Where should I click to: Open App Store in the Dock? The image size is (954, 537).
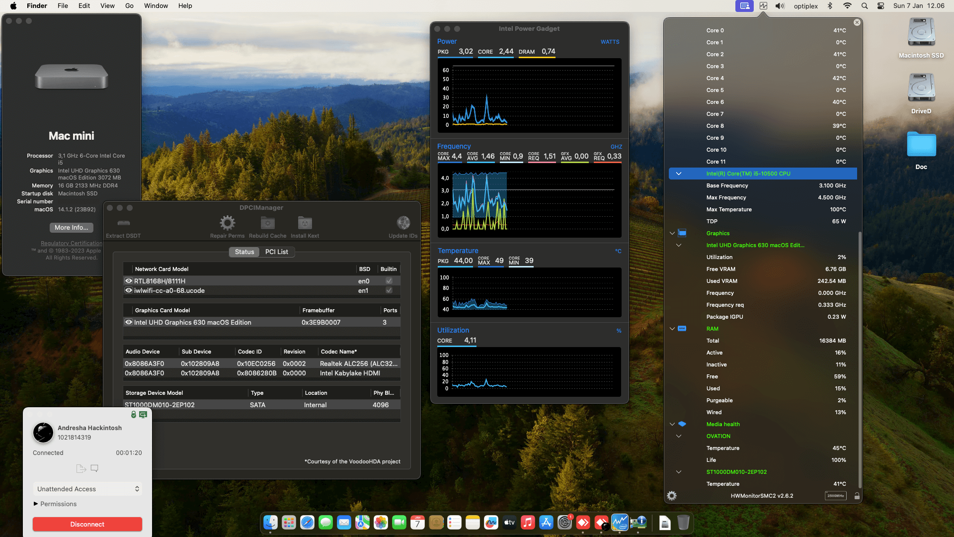pos(546,523)
